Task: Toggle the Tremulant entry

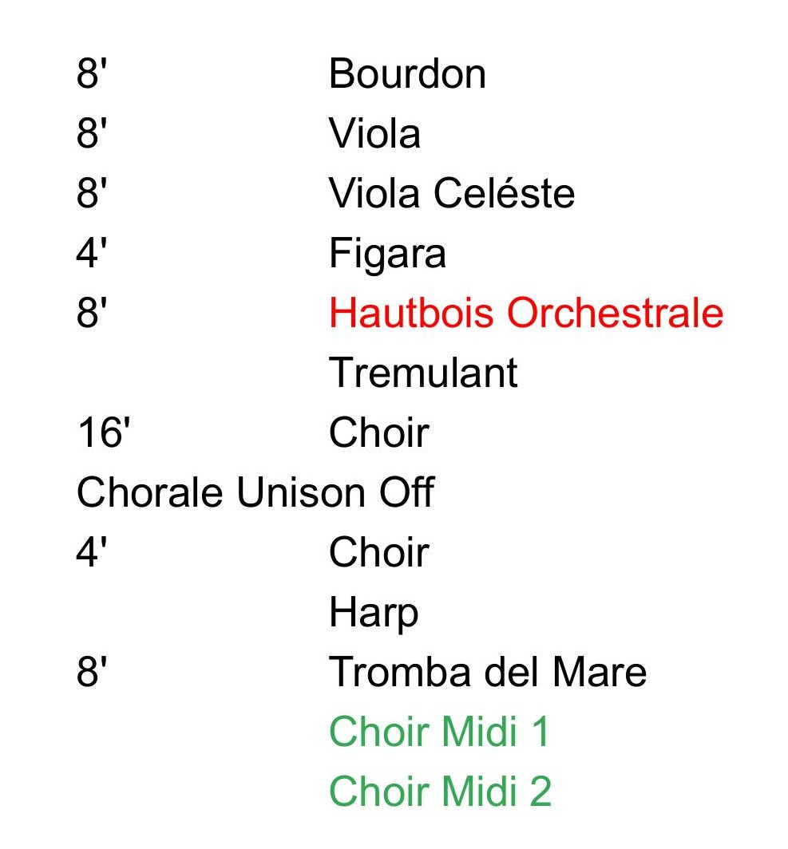Action: [x=423, y=373]
